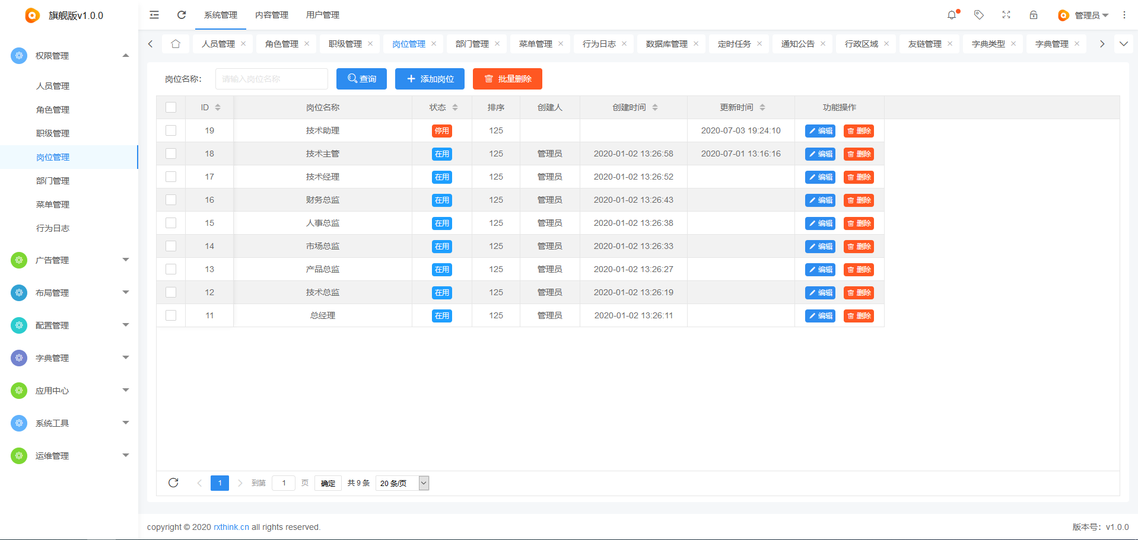Refresh the page with the top reload icon
This screenshot has height=540, width=1138.
click(x=182, y=15)
